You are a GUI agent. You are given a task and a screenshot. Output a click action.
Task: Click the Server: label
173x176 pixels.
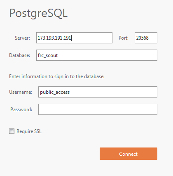pyautogui.click(x=22, y=38)
